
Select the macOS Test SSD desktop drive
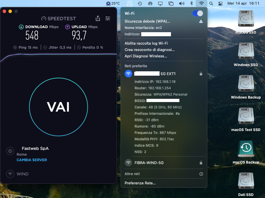246,119
